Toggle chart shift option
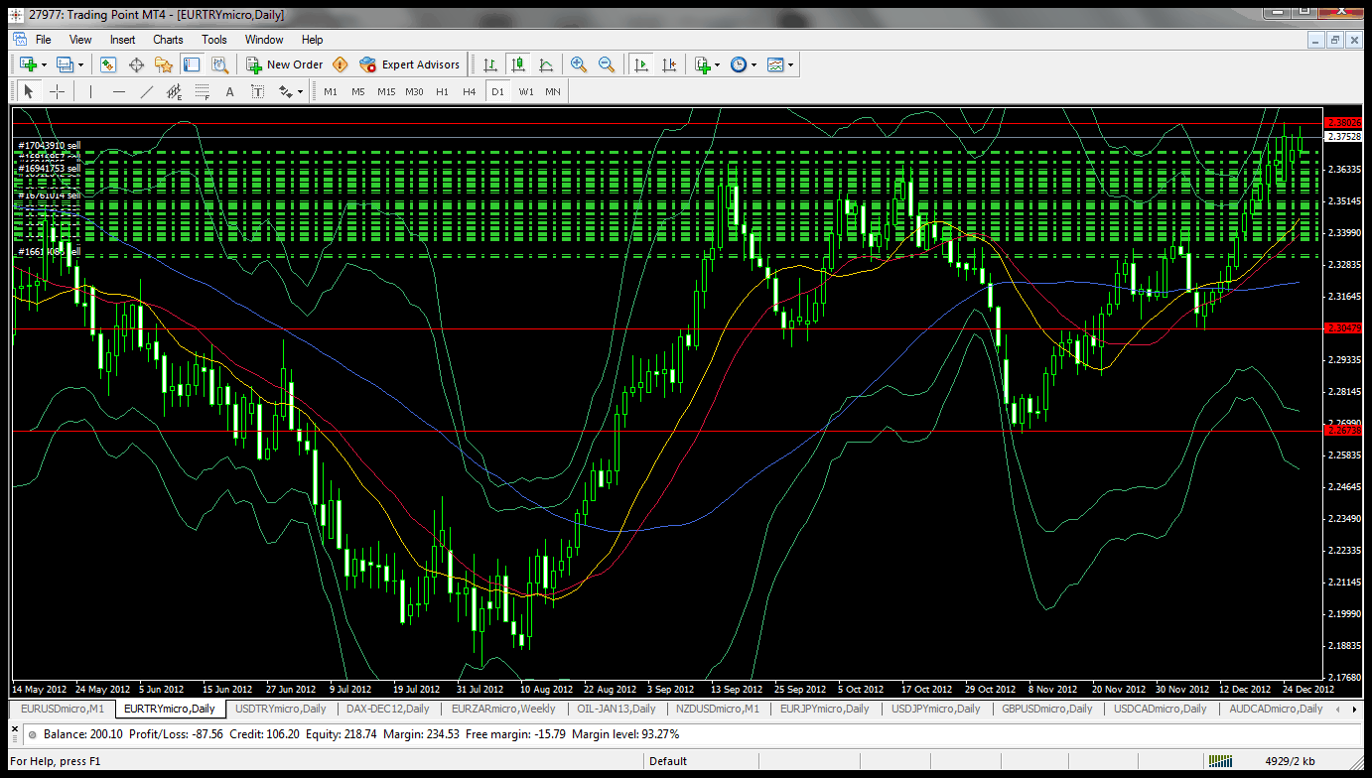 click(x=669, y=65)
